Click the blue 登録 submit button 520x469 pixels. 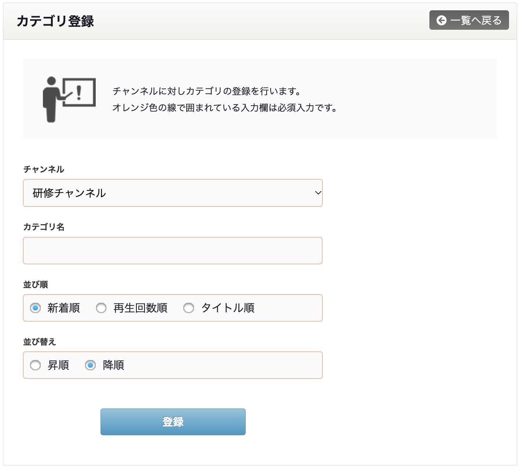tap(173, 422)
